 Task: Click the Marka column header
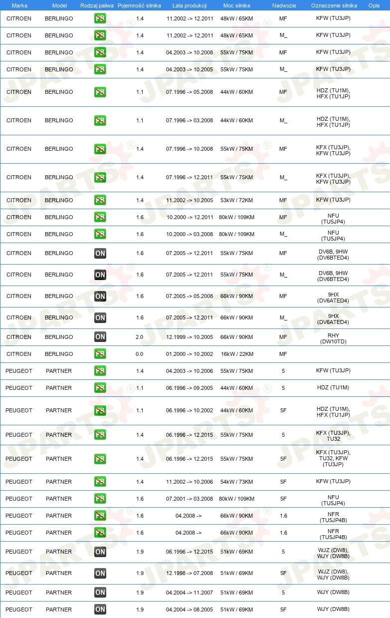click(19, 5)
